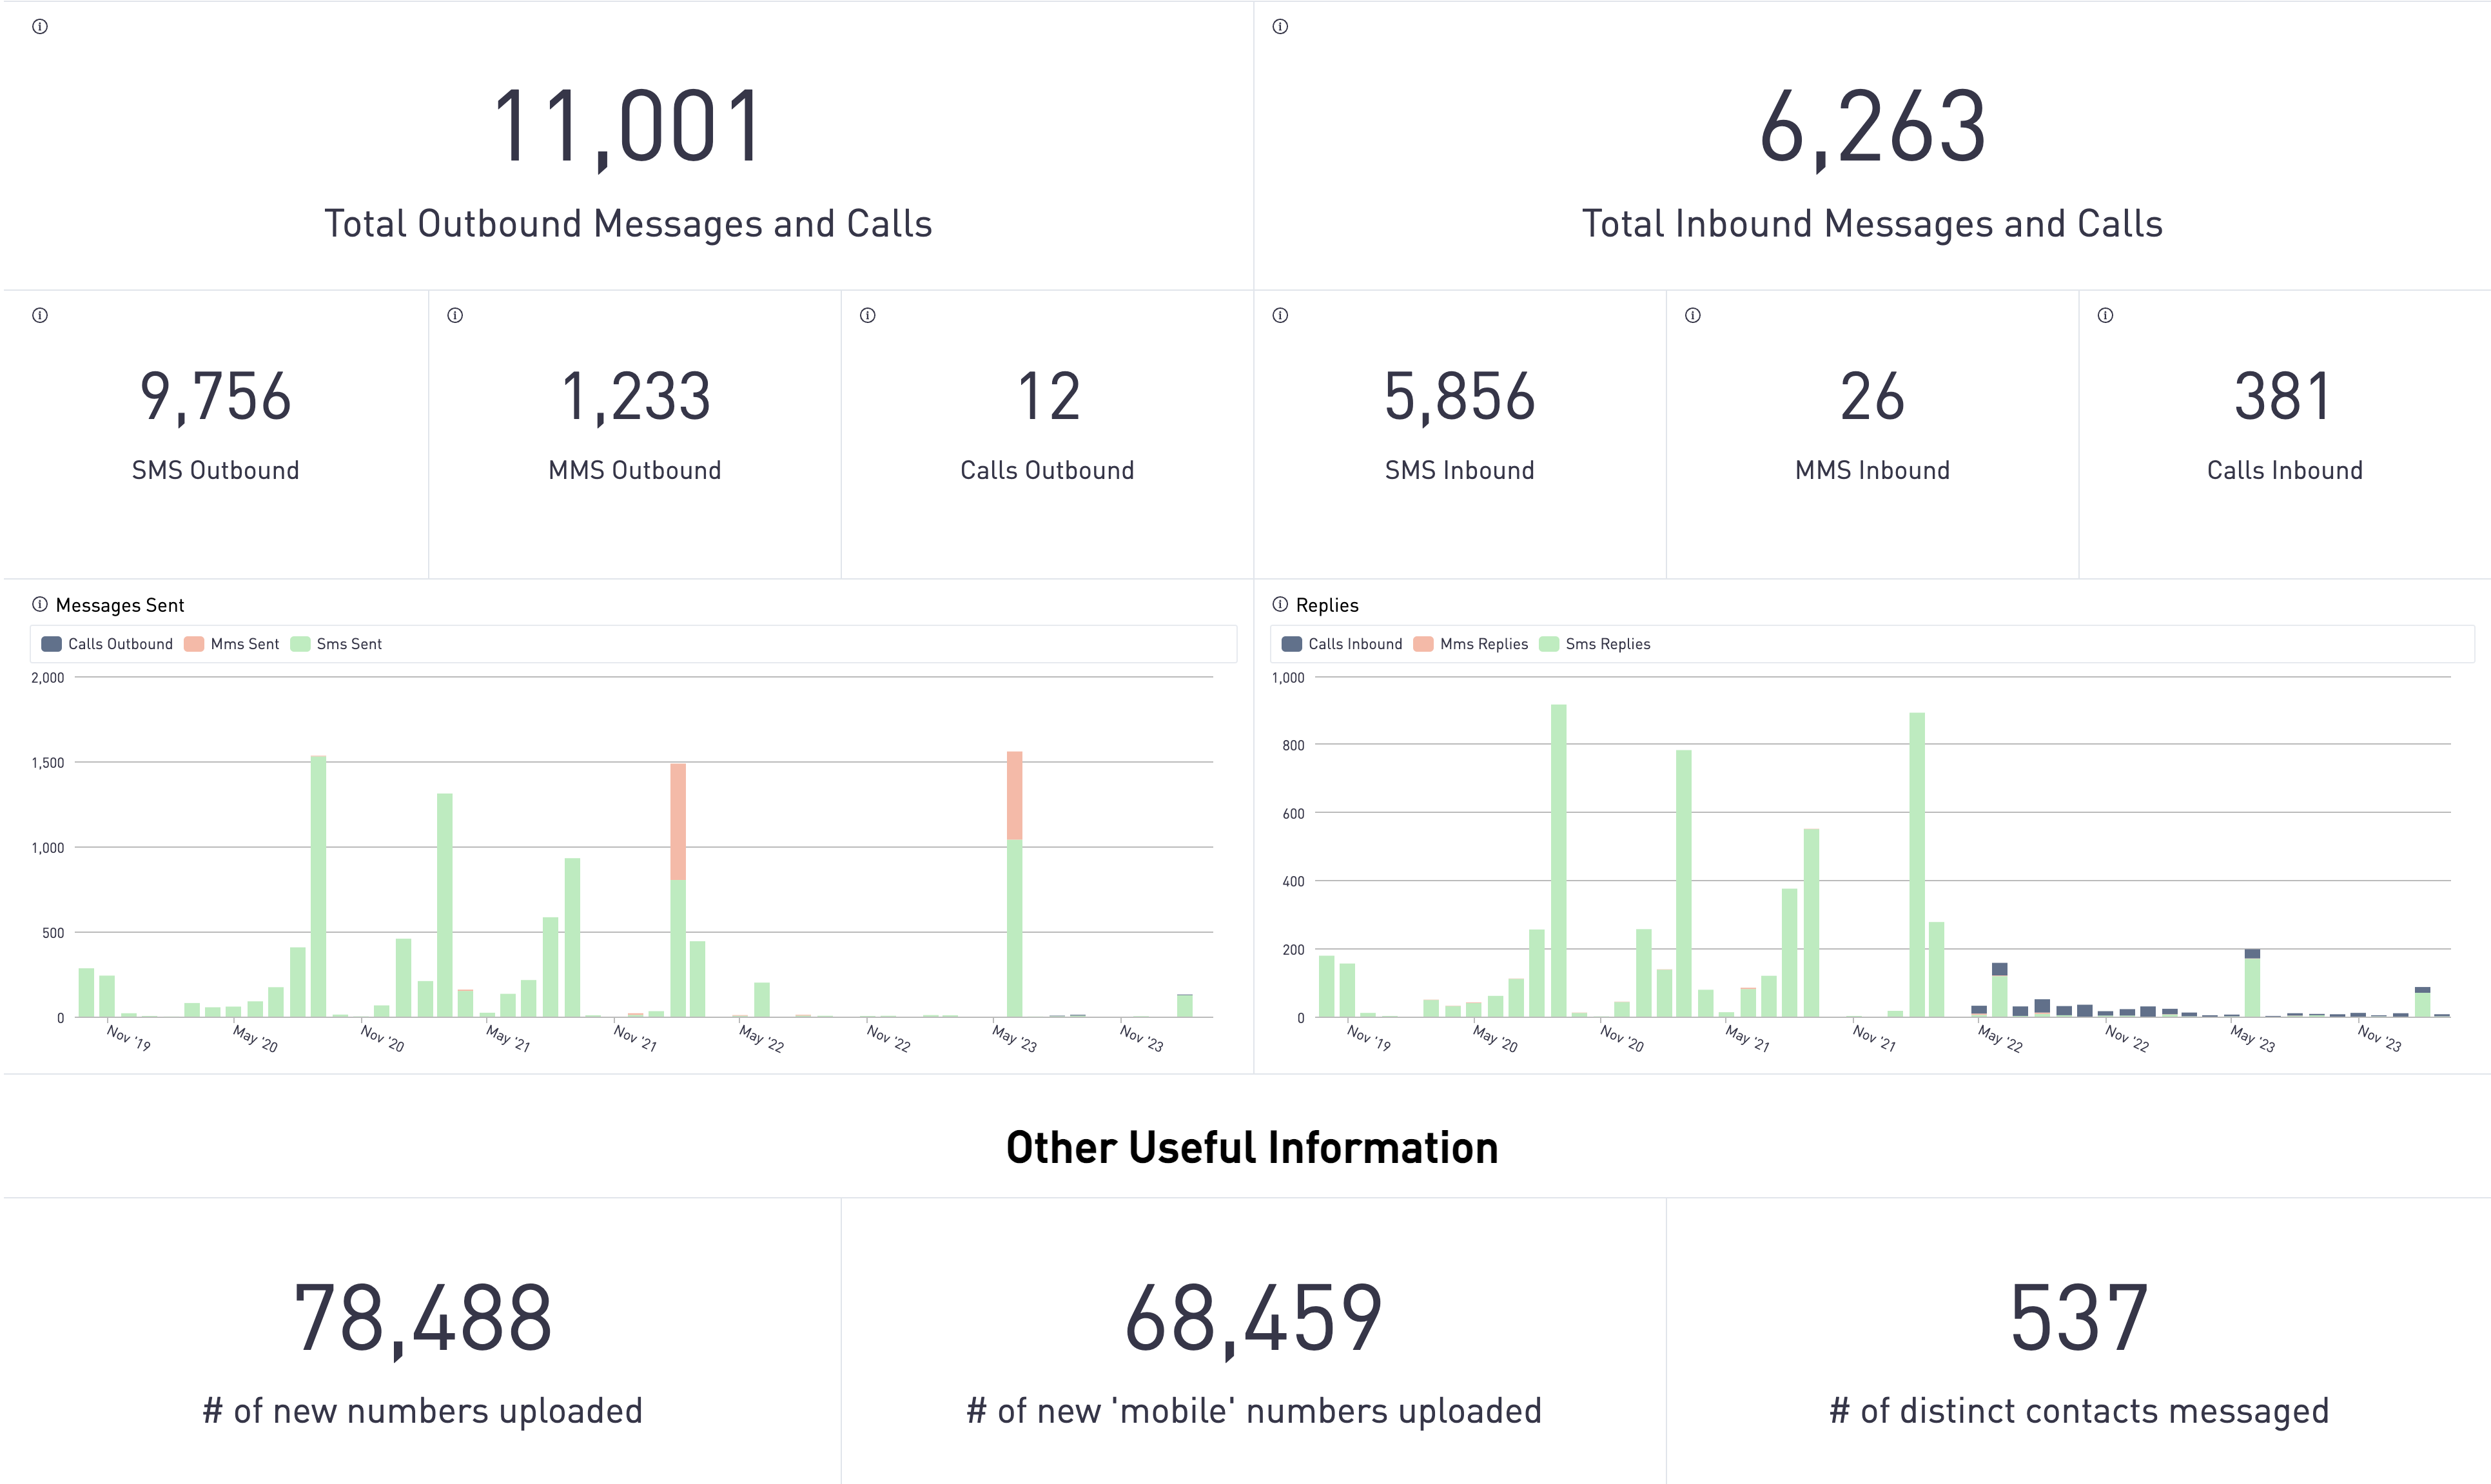Click info icon above Total Outbound Messages
Viewport: 2491px width, 1484px height.
coord(40,27)
